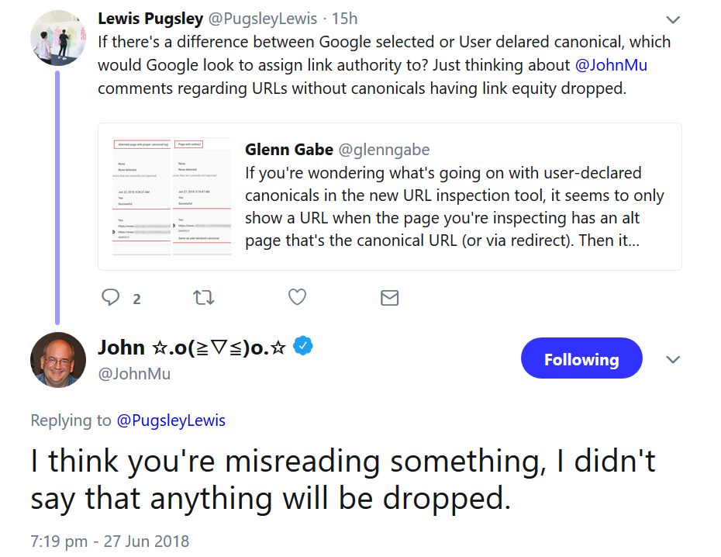This screenshot has height=557, width=721.
Task: Unlike the tweet by clicking the heart
Action: click(x=296, y=297)
